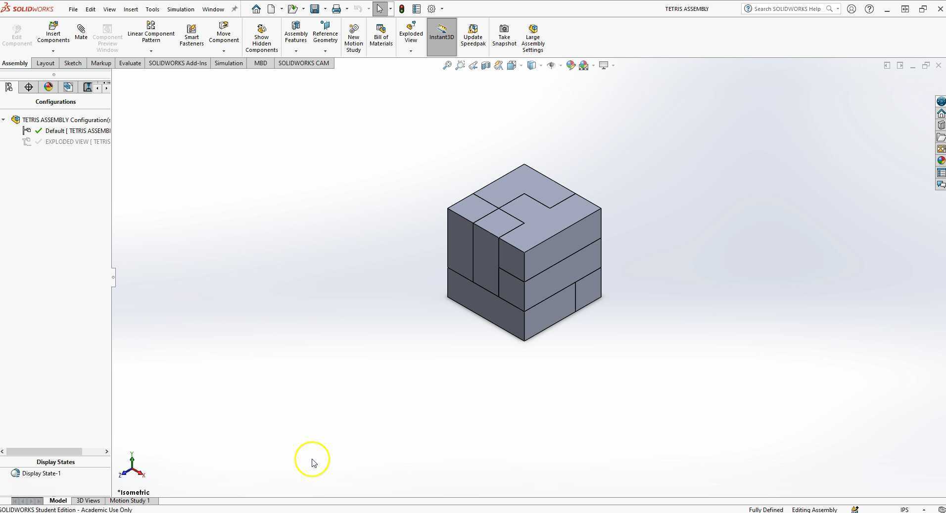The height and width of the screenshot is (513, 946).
Task: Open the DimXpertManager crosshair tab
Action: pyautogui.click(x=29, y=87)
